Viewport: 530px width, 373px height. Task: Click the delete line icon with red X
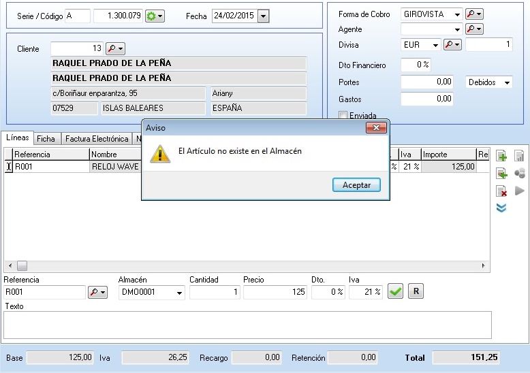click(x=501, y=191)
